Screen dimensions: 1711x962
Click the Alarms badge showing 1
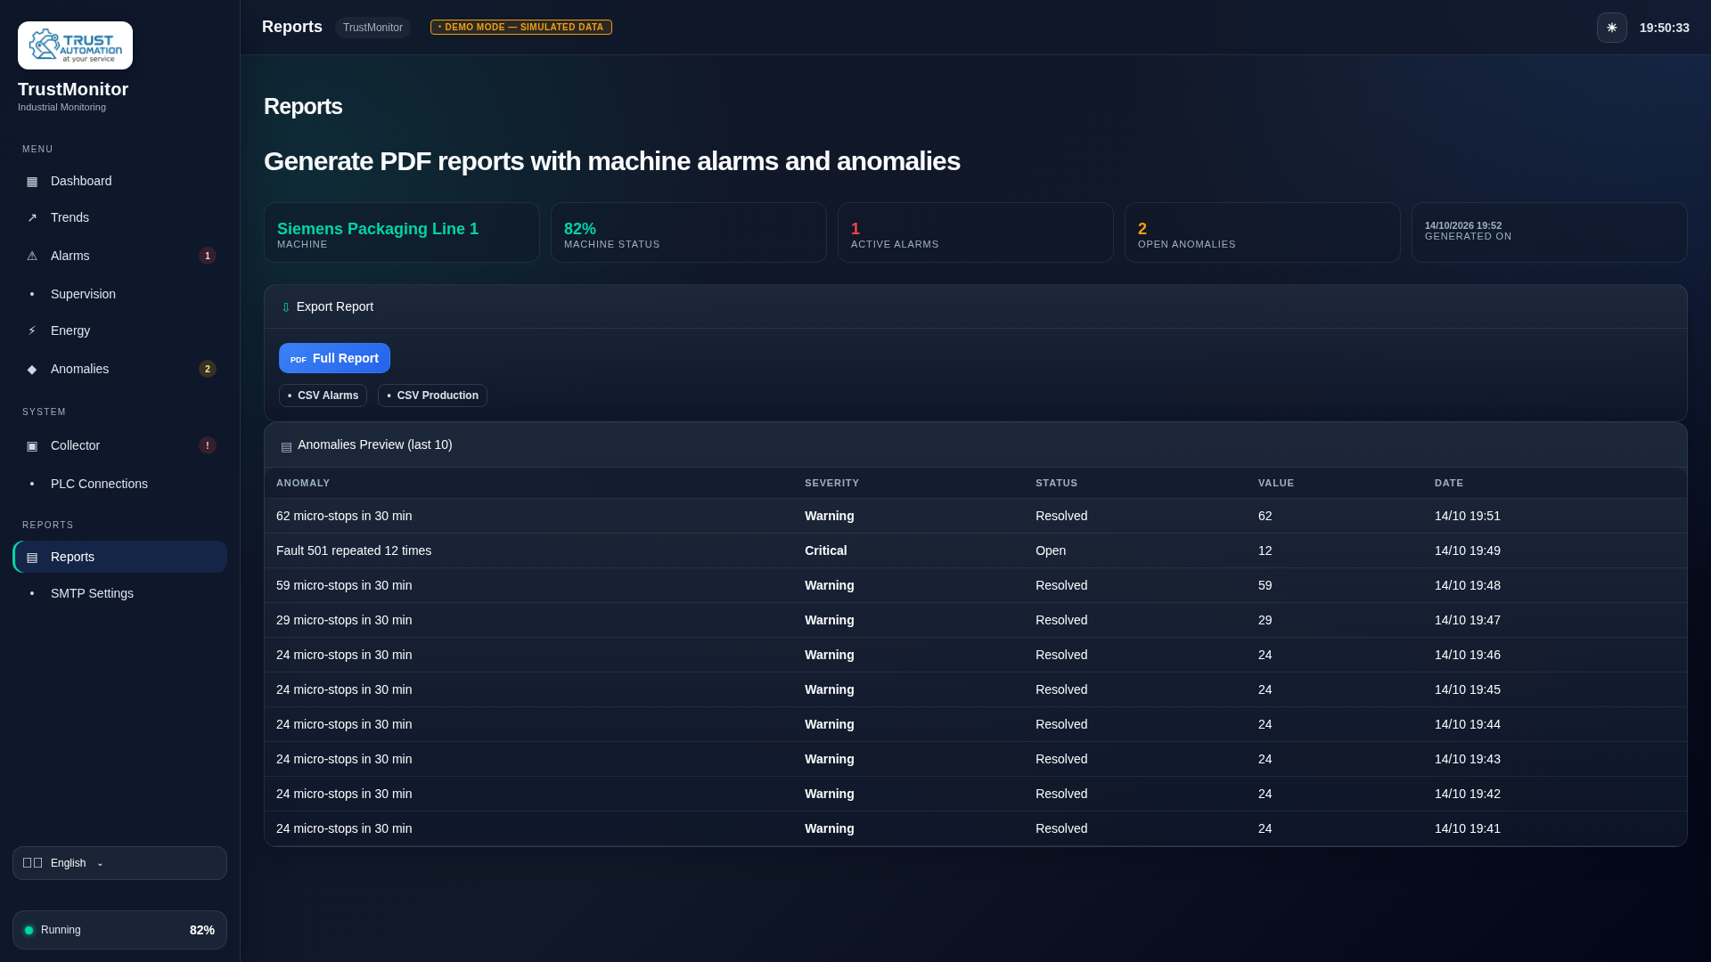(208, 256)
